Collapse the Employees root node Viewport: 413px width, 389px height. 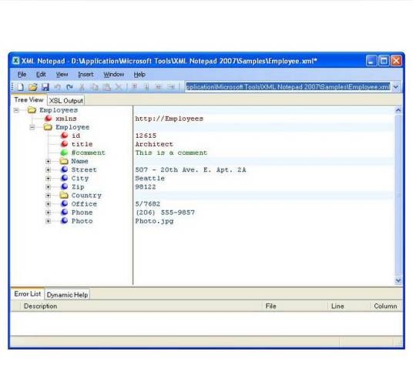(x=16, y=110)
